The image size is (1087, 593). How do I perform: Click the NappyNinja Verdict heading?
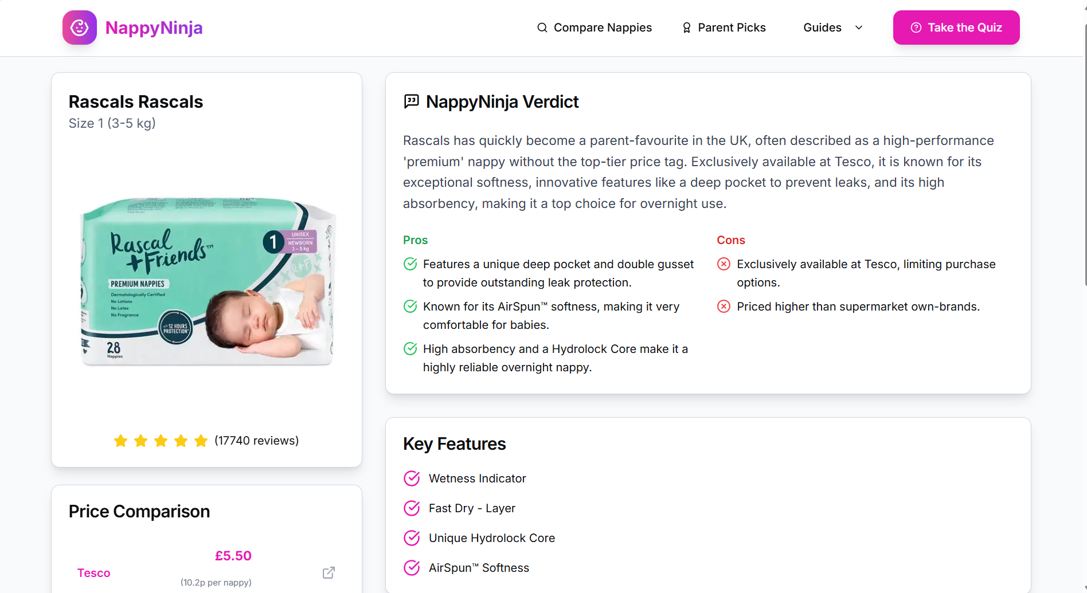pyautogui.click(x=502, y=101)
